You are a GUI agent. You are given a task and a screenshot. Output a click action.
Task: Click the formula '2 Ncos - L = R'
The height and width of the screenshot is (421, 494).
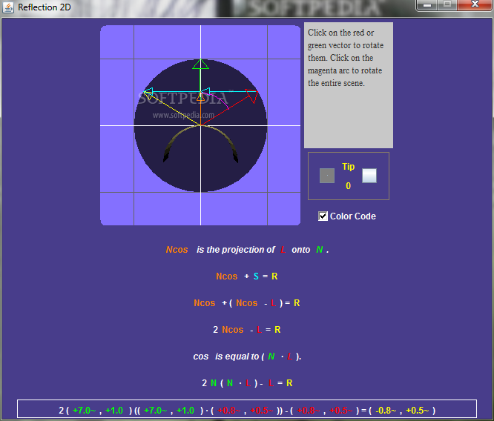[x=247, y=330]
